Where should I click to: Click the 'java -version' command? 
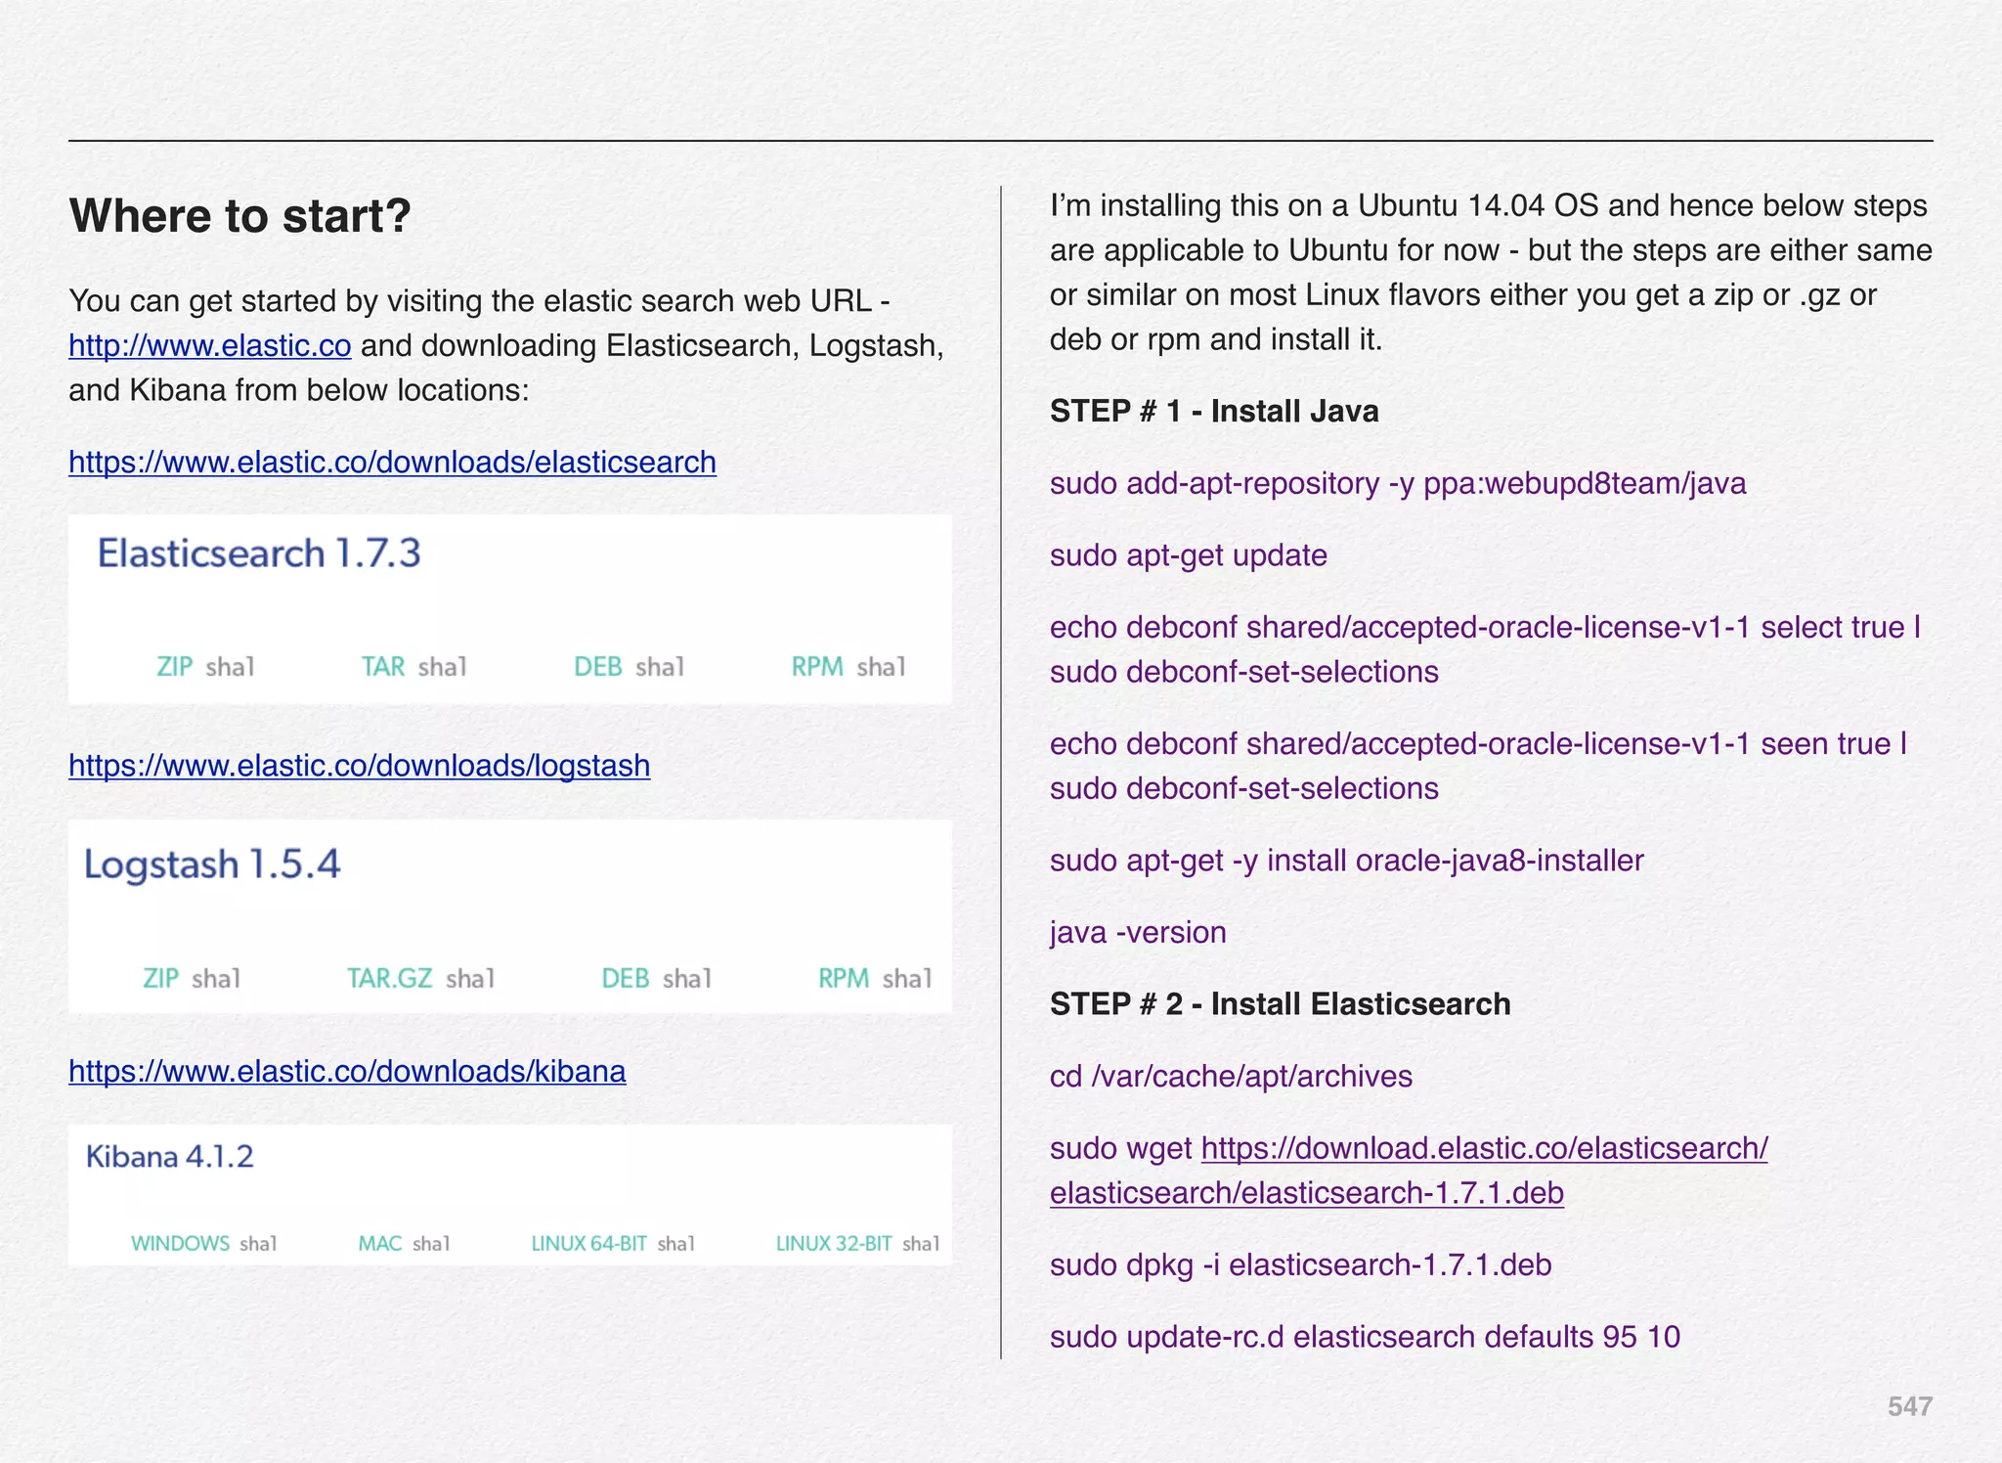pos(1138,933)
